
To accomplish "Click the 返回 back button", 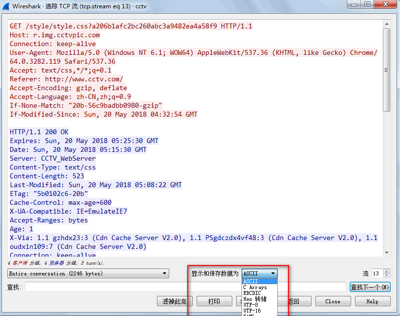I will coord(295,301).
